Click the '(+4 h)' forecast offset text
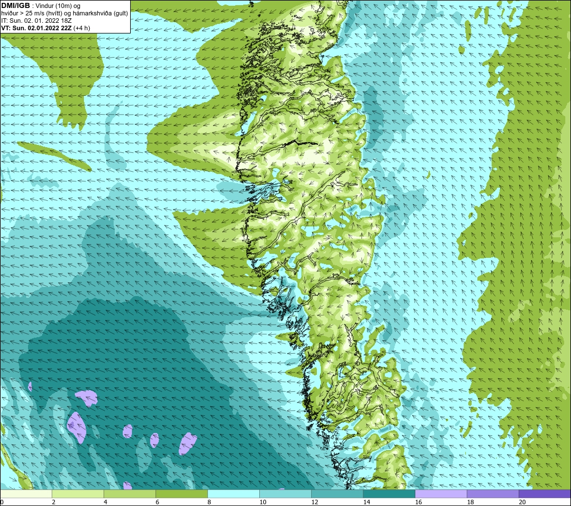The height and width of the screenshot is (506, 571). 82,28
